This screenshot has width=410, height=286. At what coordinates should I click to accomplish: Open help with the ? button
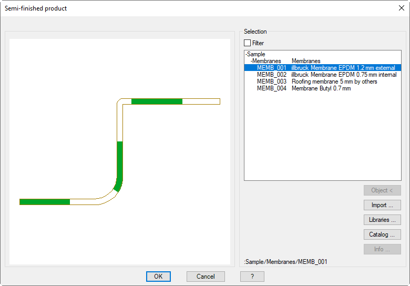(252, 277)
